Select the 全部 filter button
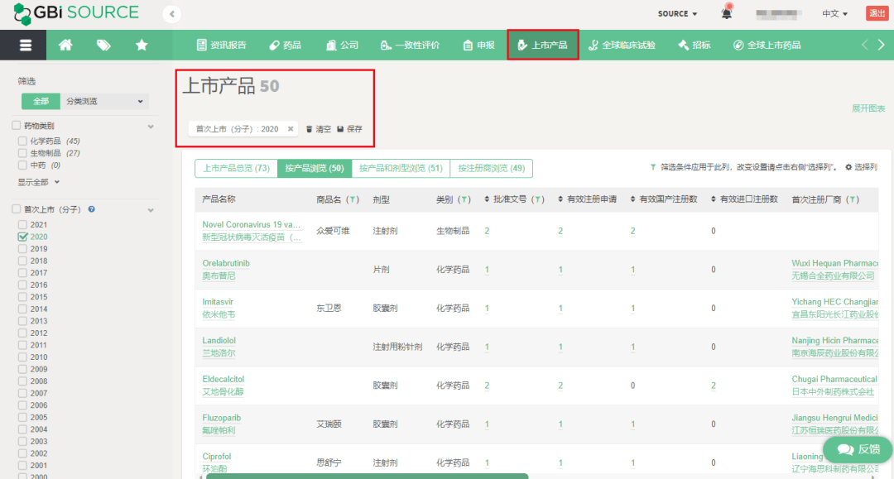894x479 pixels. pyautogui.click(x=41, y=102)
